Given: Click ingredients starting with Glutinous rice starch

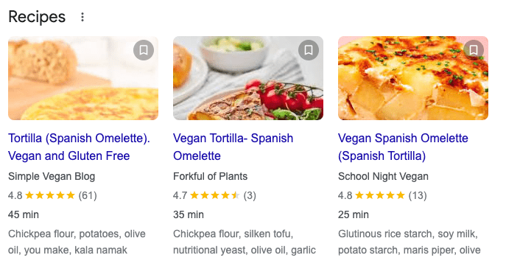Looking at the screenshot, I should (x=410, y=242).
